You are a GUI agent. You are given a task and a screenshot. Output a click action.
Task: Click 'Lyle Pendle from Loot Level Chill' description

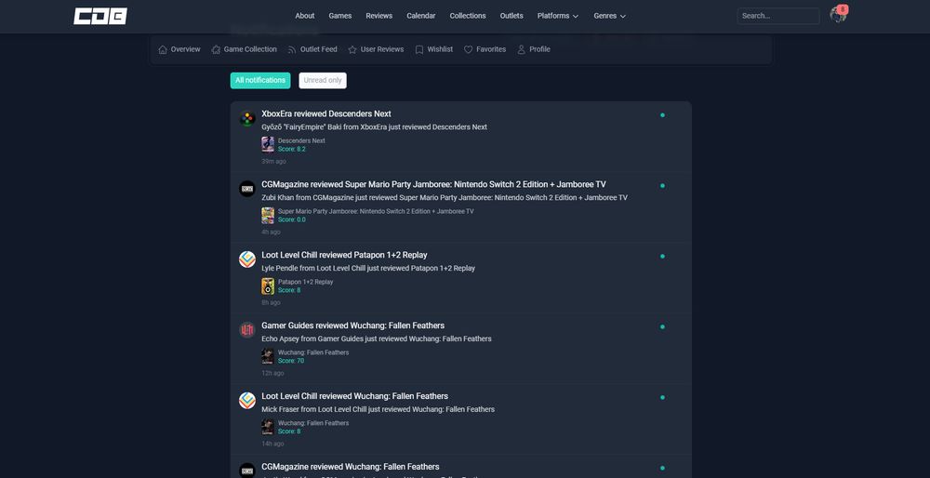pyautogui.click(x=368, y=269)
